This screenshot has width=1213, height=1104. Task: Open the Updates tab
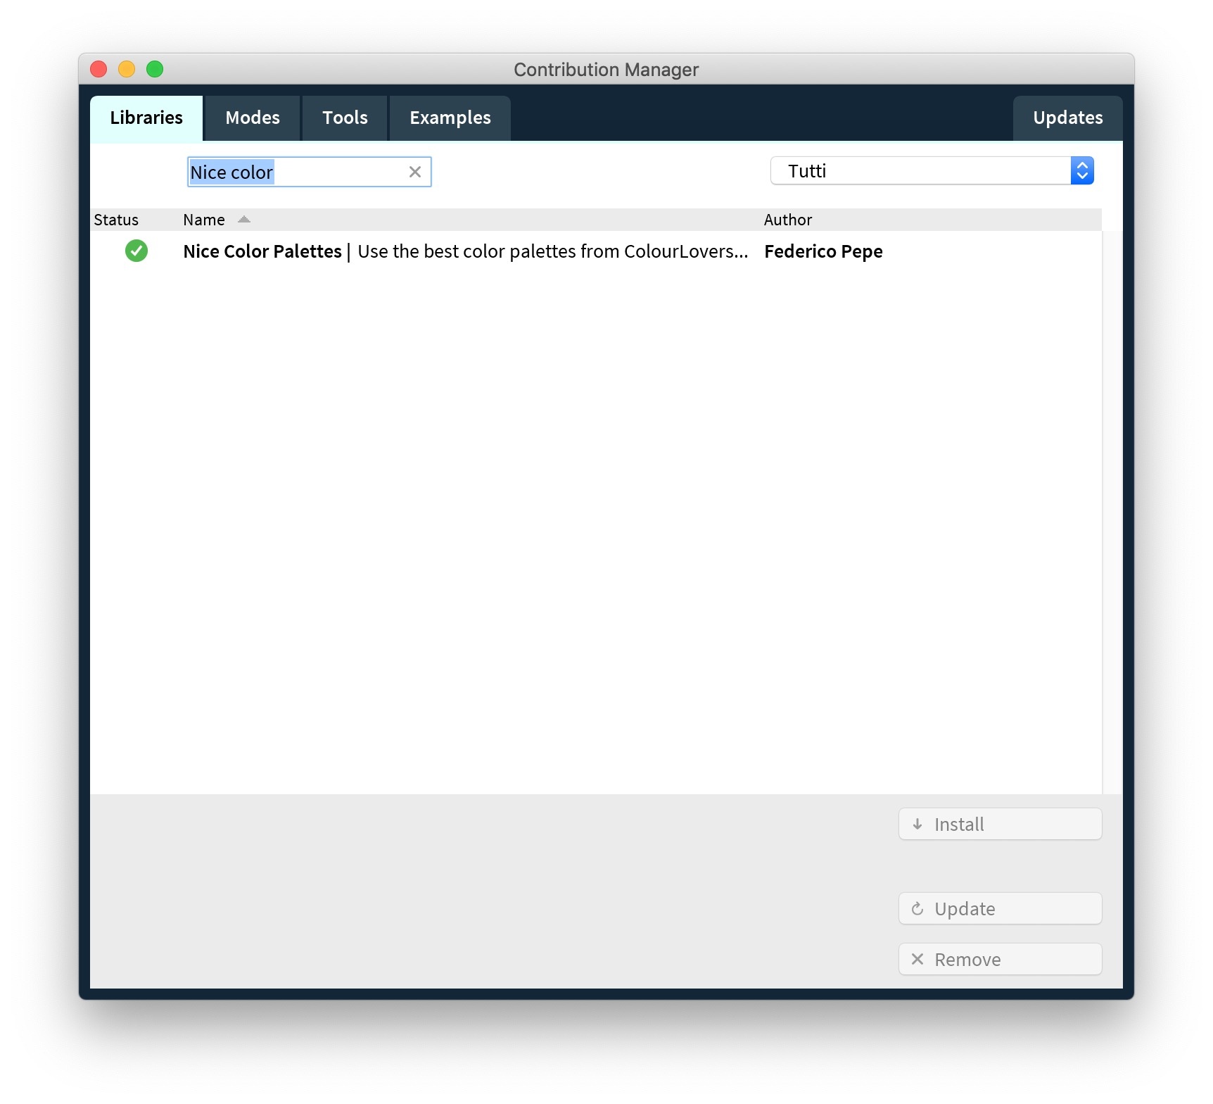point(1067,118)
